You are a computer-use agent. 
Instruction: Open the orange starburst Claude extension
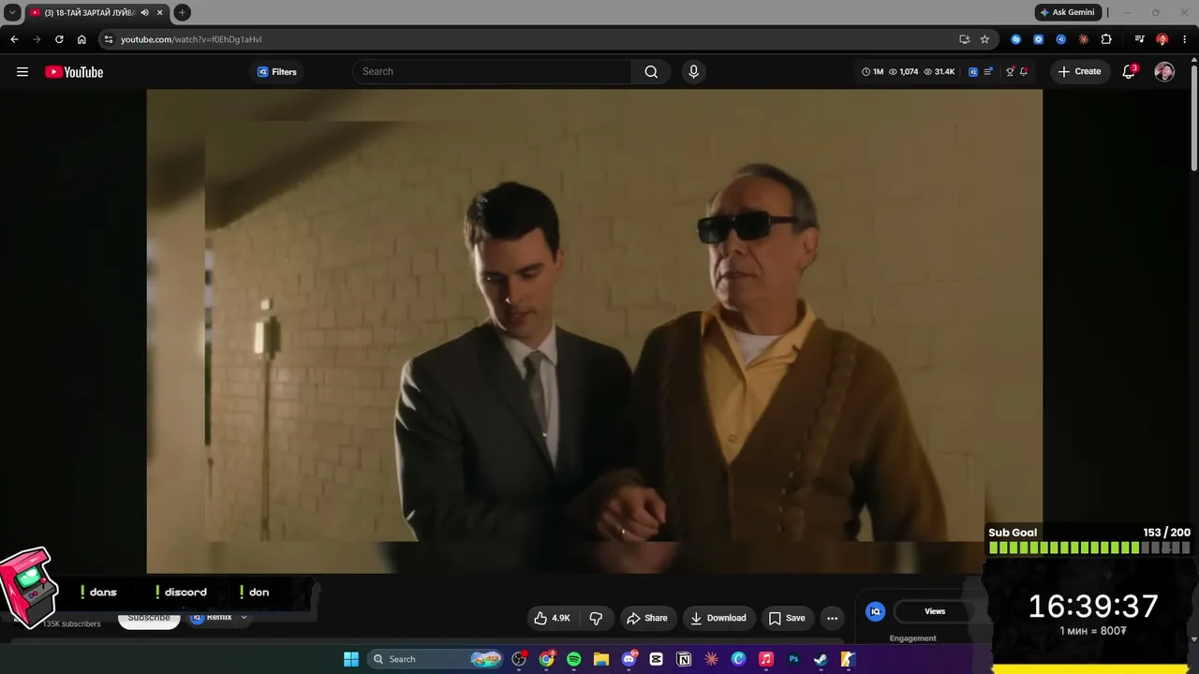click(1084, 39)
